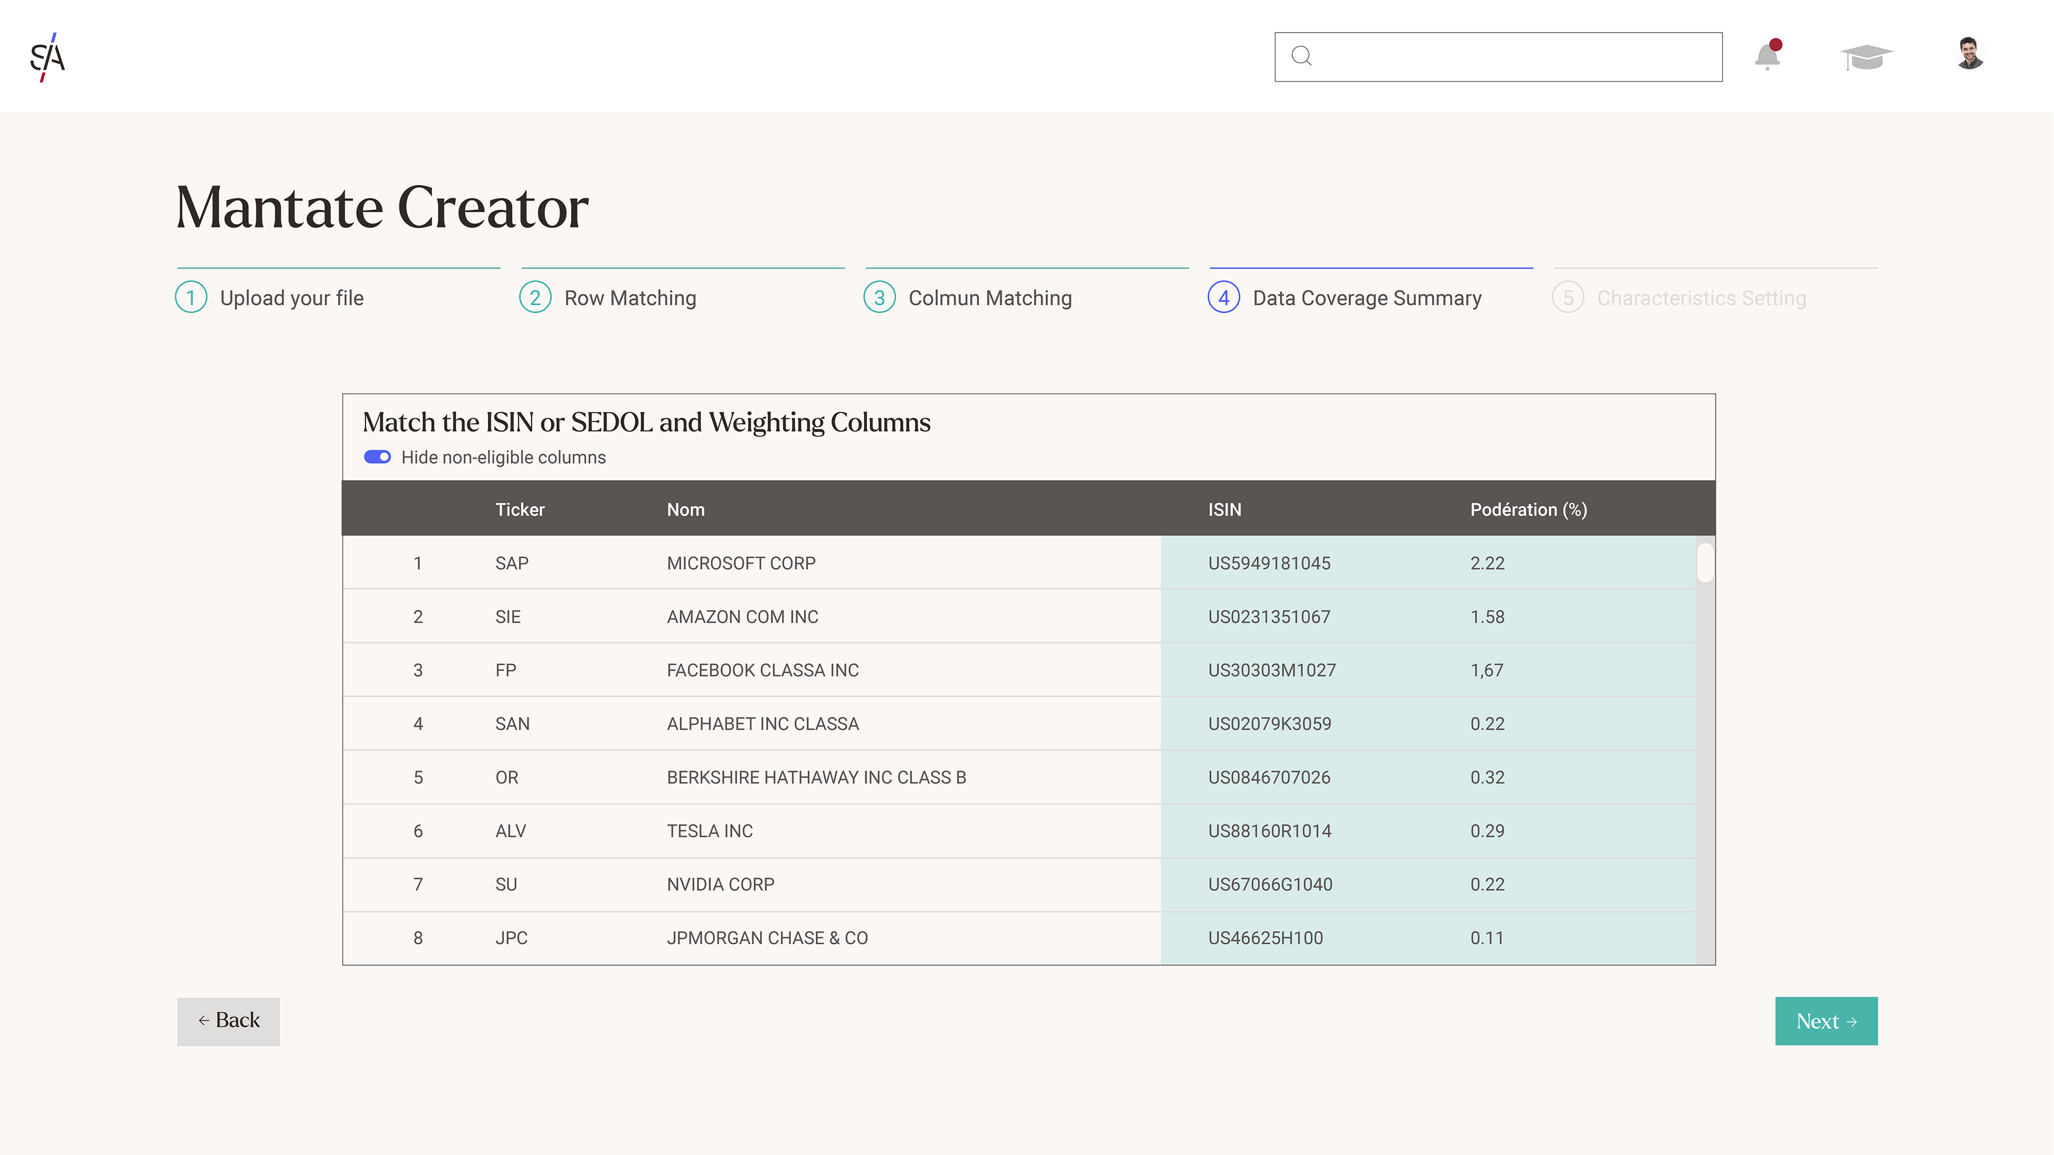Image resolution: width=2054 pixels, height=1155 pixels.
Task: Toggle Hide non-eligible columns switch
Action: point(377,457)
